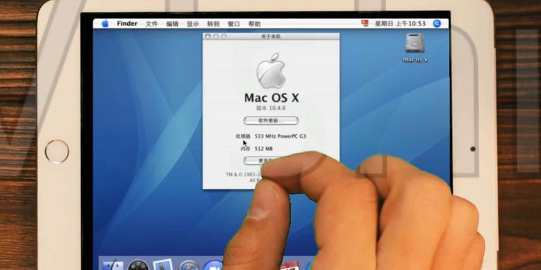This screenshot has height=270, width=541.
Task: Open the 显示 menu
Action: coord(193,24)
